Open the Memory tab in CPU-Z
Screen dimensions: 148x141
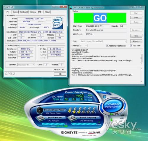coord(33,12)
